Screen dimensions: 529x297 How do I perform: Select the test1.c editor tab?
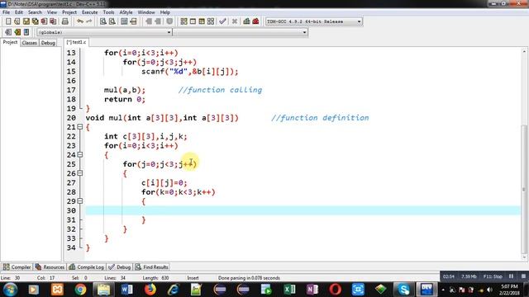76,42
